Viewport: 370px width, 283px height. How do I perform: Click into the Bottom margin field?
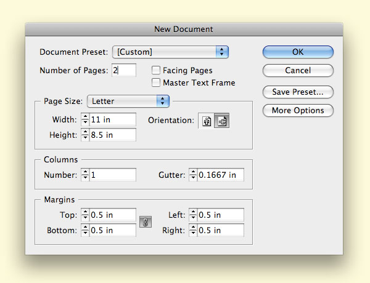coord(112,230)
